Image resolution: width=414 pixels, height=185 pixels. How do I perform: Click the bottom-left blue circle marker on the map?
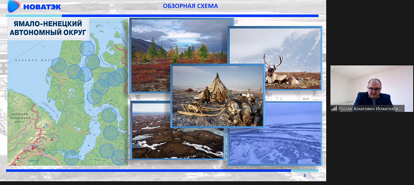[x=72, y=157]
